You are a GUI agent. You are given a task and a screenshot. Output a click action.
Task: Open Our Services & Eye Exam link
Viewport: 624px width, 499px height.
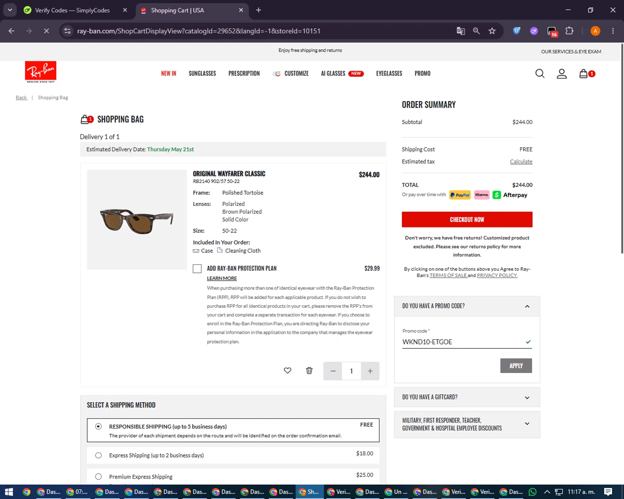(571, 52)
